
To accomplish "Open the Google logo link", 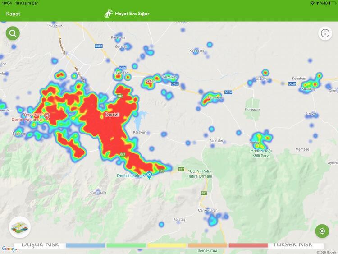I will [x=10, y=249].
